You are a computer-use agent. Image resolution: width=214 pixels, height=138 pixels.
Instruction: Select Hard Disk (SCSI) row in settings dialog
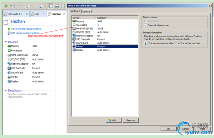point(105,28)
